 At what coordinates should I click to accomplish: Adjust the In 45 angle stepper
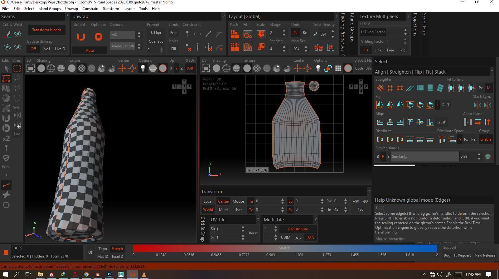coord(346,209)
